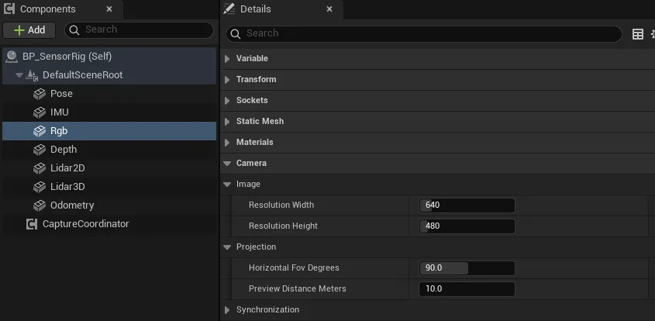Viewport: 655px width, 321px height.
Task: Focus the Details panel search field
Action: pyautogui.click(x=424, y=34)
